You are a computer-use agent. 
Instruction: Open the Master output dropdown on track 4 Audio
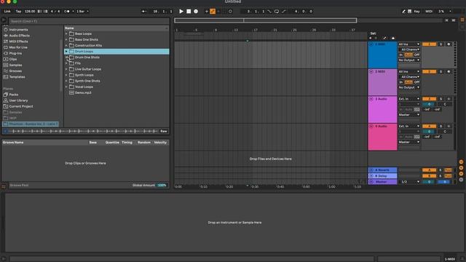pos(409,142)
